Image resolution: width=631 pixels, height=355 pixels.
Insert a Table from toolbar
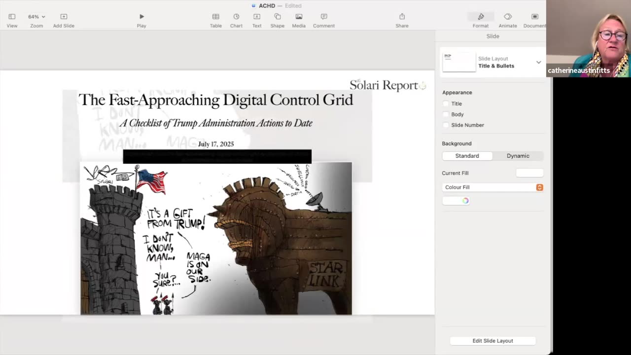tap(216, 17)
